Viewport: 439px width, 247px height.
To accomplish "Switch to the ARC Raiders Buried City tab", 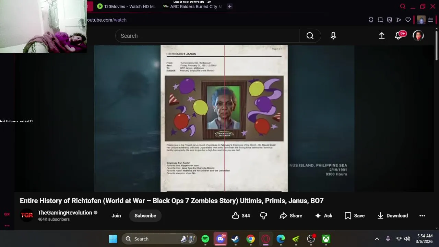I will 193,6.
